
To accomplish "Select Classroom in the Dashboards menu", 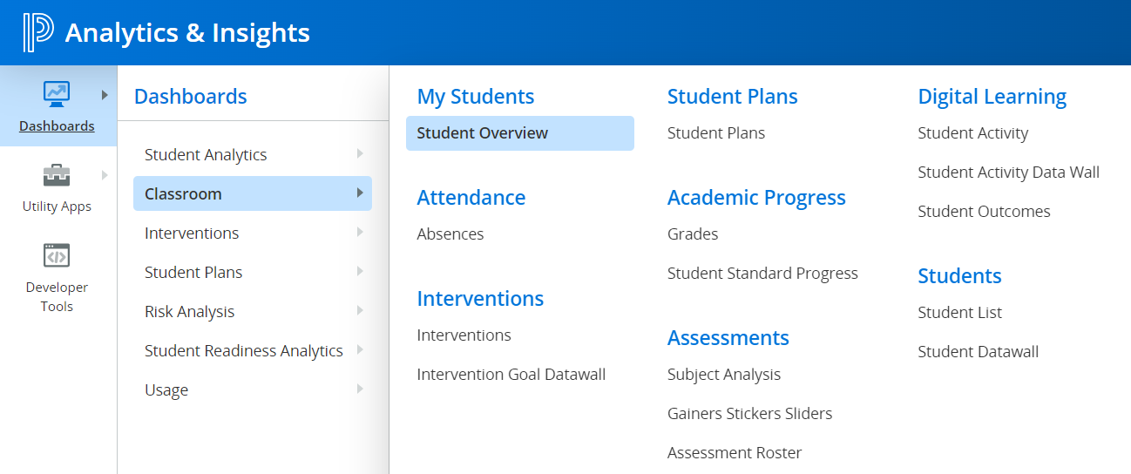I will click(183, 193).
